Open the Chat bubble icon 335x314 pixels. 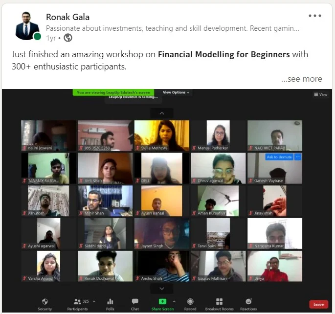135,301
